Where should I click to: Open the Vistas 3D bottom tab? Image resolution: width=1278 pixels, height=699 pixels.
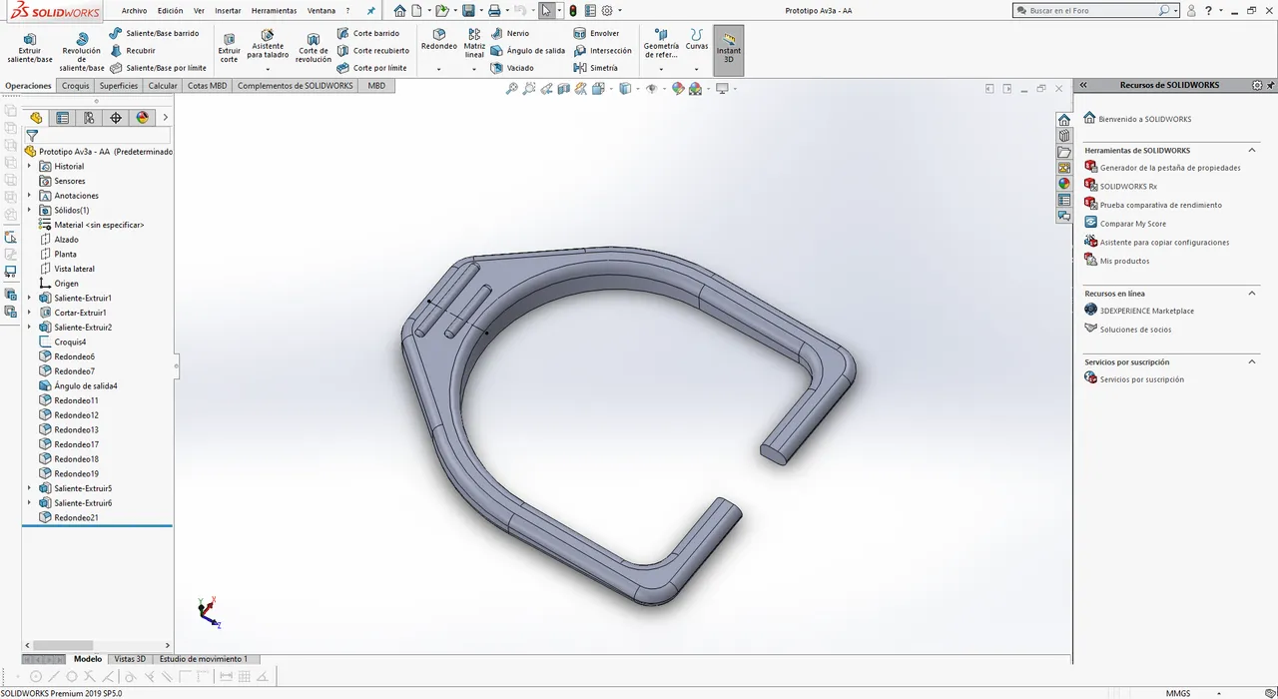coord(130,659)
